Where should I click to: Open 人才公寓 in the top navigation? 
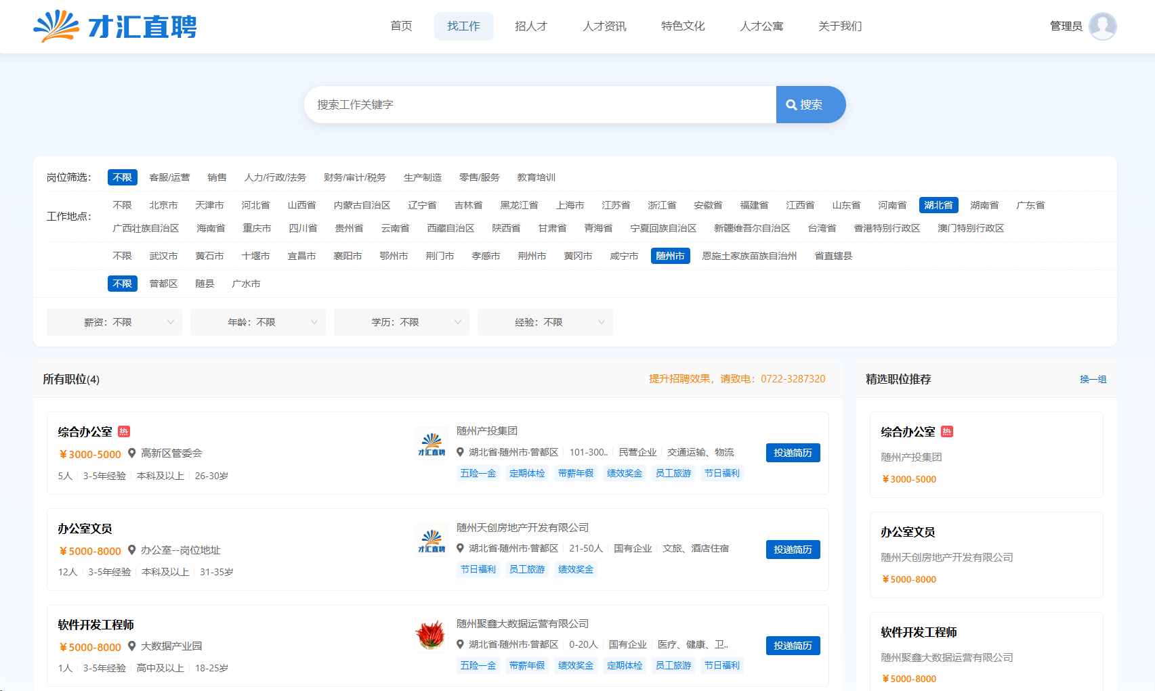tap(761, 26)
